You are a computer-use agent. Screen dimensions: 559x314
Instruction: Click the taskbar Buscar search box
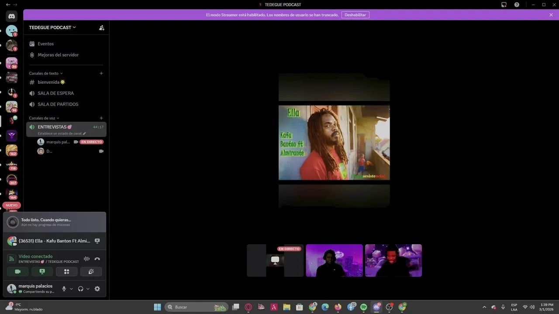pyautogui.click(x=197, y=307)
